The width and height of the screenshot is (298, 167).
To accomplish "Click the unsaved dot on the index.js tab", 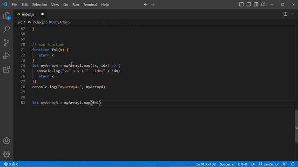I will [x=42, y=14].
